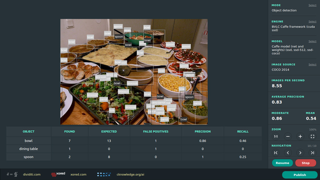The height and width of the screenshot is (180, 320).
Task: Fit image to screen with fullscreen icon
Action: point(312,136)
